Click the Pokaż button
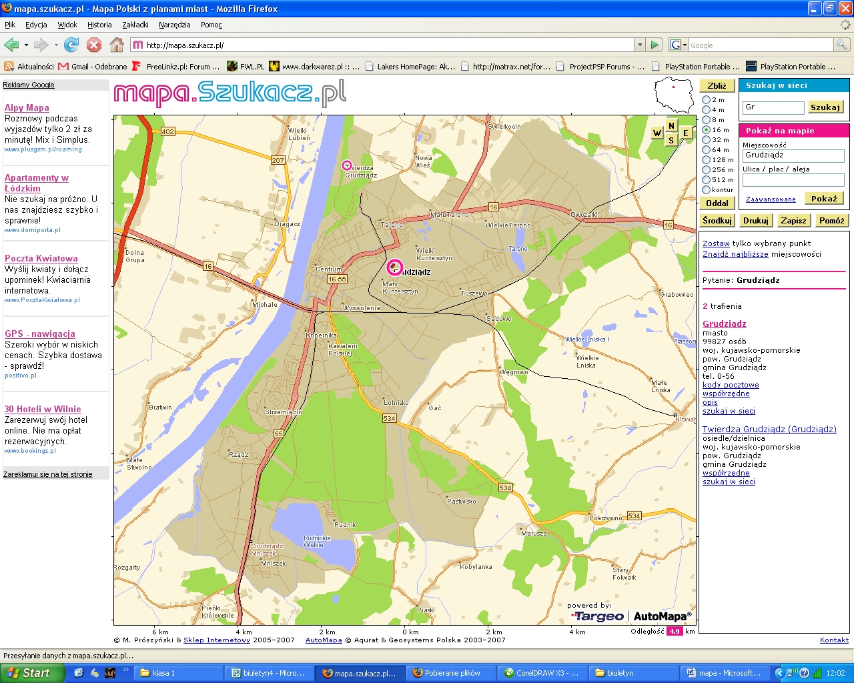This screenshot has width=854, height=683. click(824, 199)
